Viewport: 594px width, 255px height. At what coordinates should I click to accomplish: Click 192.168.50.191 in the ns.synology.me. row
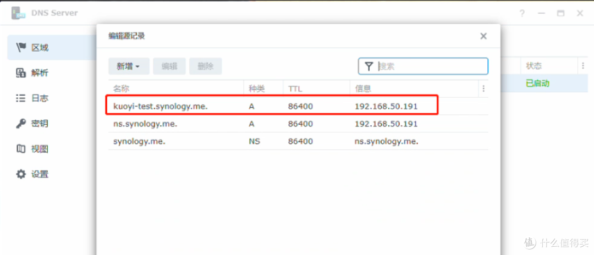[386, 124]
